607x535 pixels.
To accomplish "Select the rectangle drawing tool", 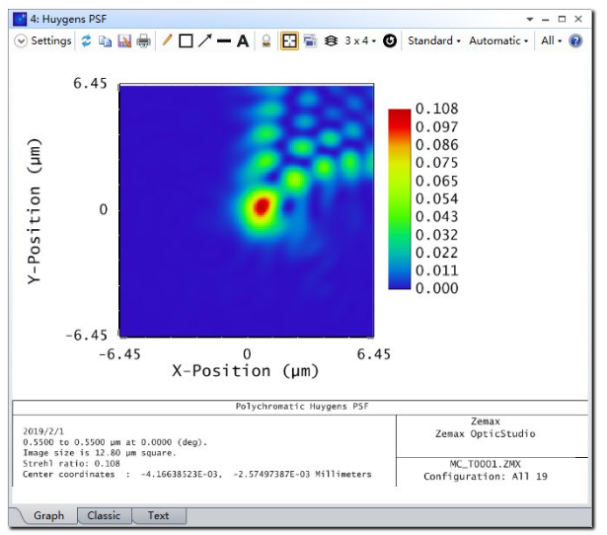I will [186, 41].
